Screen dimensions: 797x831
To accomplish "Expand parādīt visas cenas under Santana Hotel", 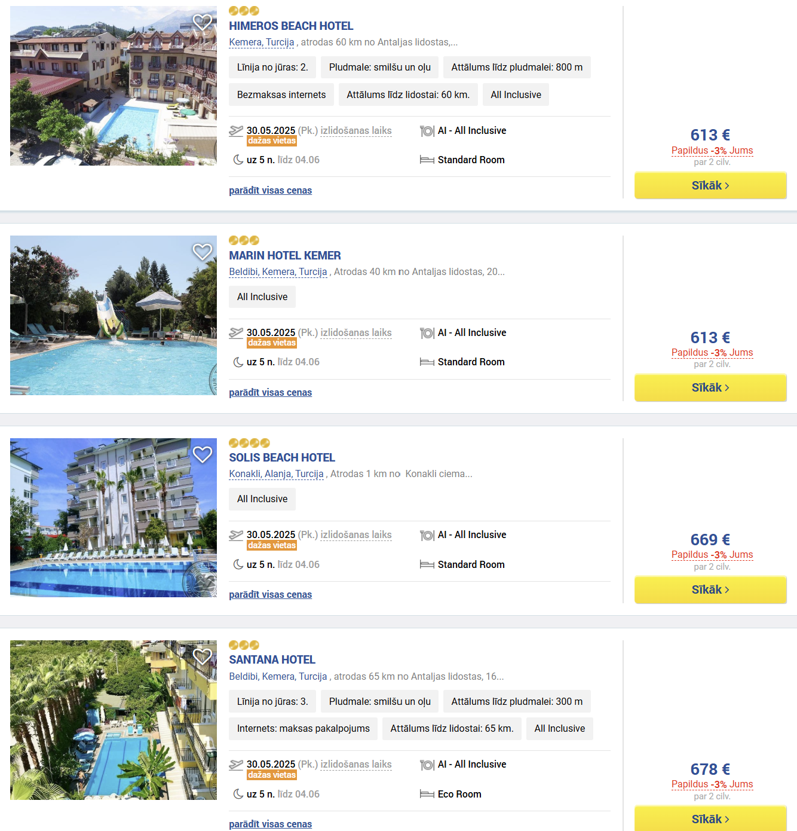I will click(271, 824).
